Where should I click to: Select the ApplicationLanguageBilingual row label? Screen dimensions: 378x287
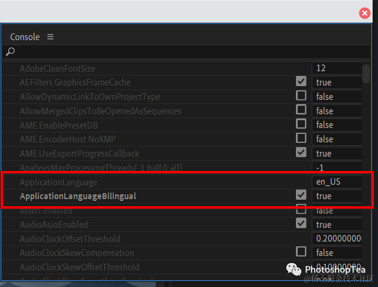(78, 196)
